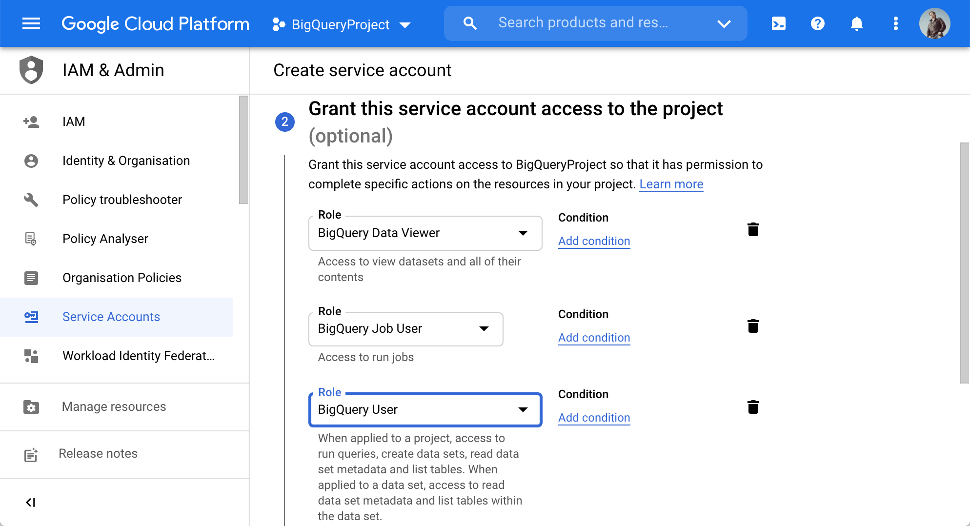Add condition to BigQuery Job User role
The height and width of the screenshot is (526, 970).
(594, 337)
